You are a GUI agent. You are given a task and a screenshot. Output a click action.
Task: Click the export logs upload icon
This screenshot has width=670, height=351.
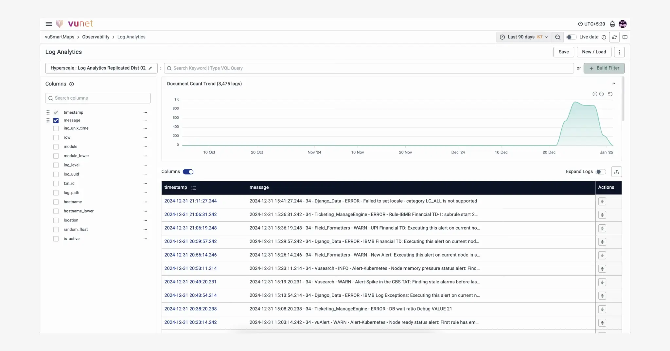(616, 172)
